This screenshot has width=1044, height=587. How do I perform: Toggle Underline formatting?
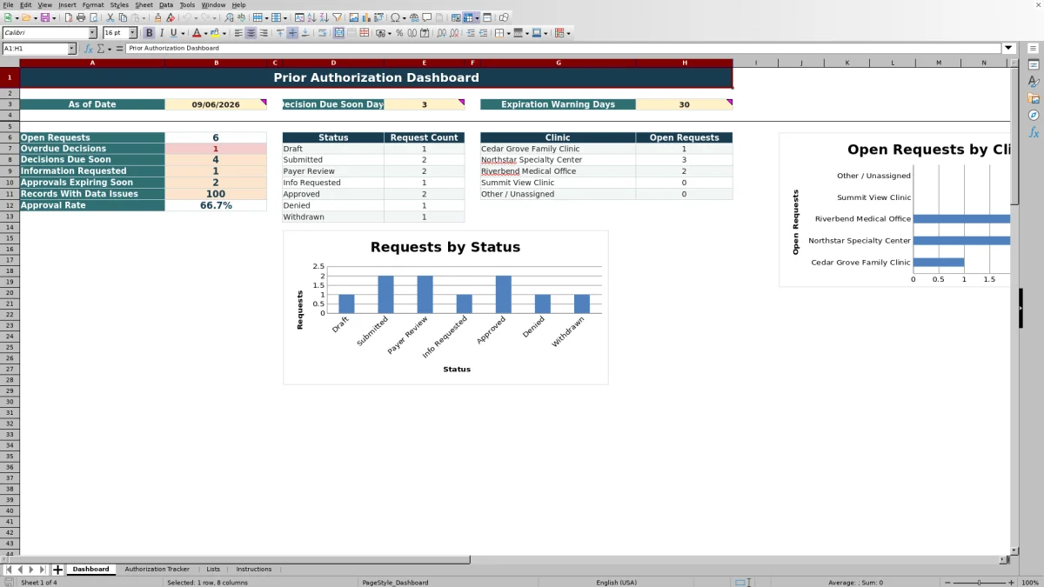coord(174,33)
